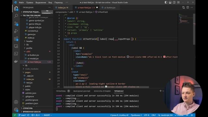Image resolution: width=208 pixels, height=117 pixels.
Task: Open the Docker view in the activity bar
Action: 16,61
